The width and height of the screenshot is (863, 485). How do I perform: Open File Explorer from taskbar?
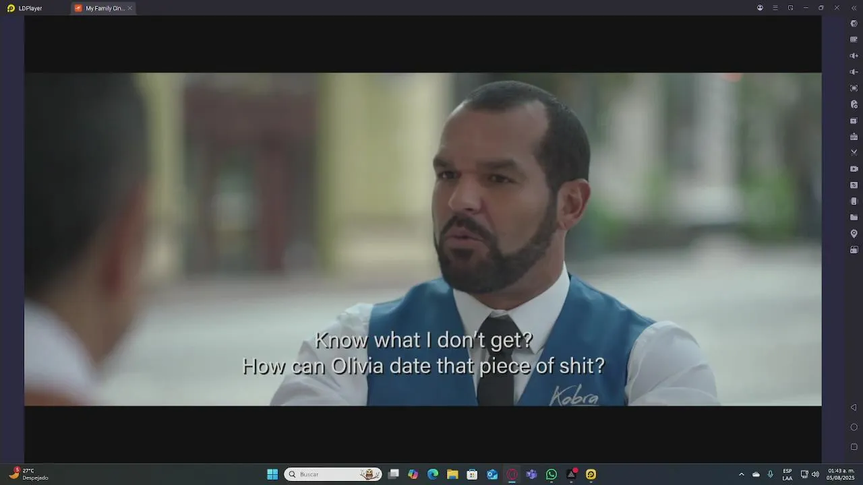(x=452, y=474)
